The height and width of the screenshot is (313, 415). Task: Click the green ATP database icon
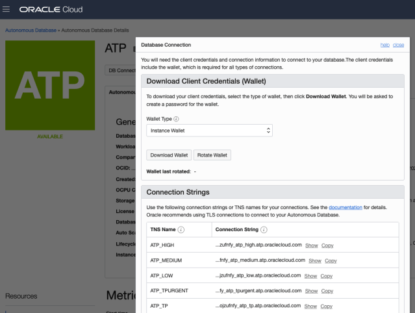tap(45, 84)
